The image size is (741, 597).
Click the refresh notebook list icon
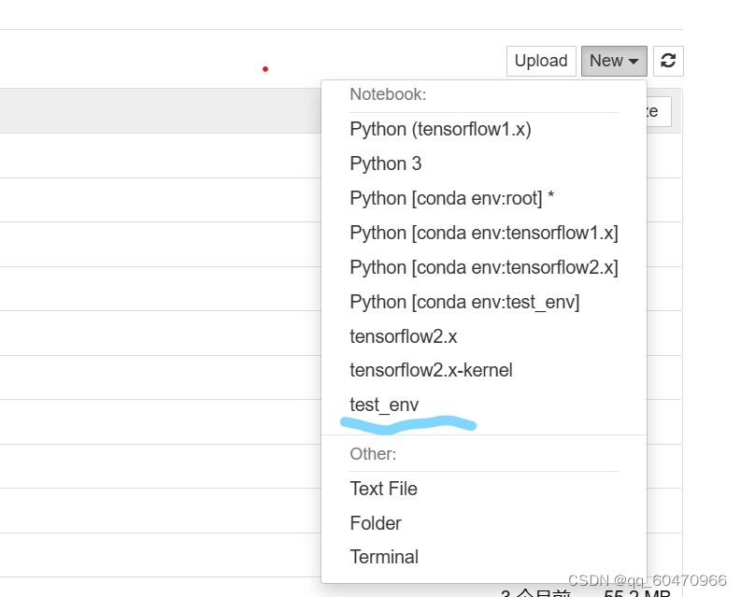click(x=668, y=61)
